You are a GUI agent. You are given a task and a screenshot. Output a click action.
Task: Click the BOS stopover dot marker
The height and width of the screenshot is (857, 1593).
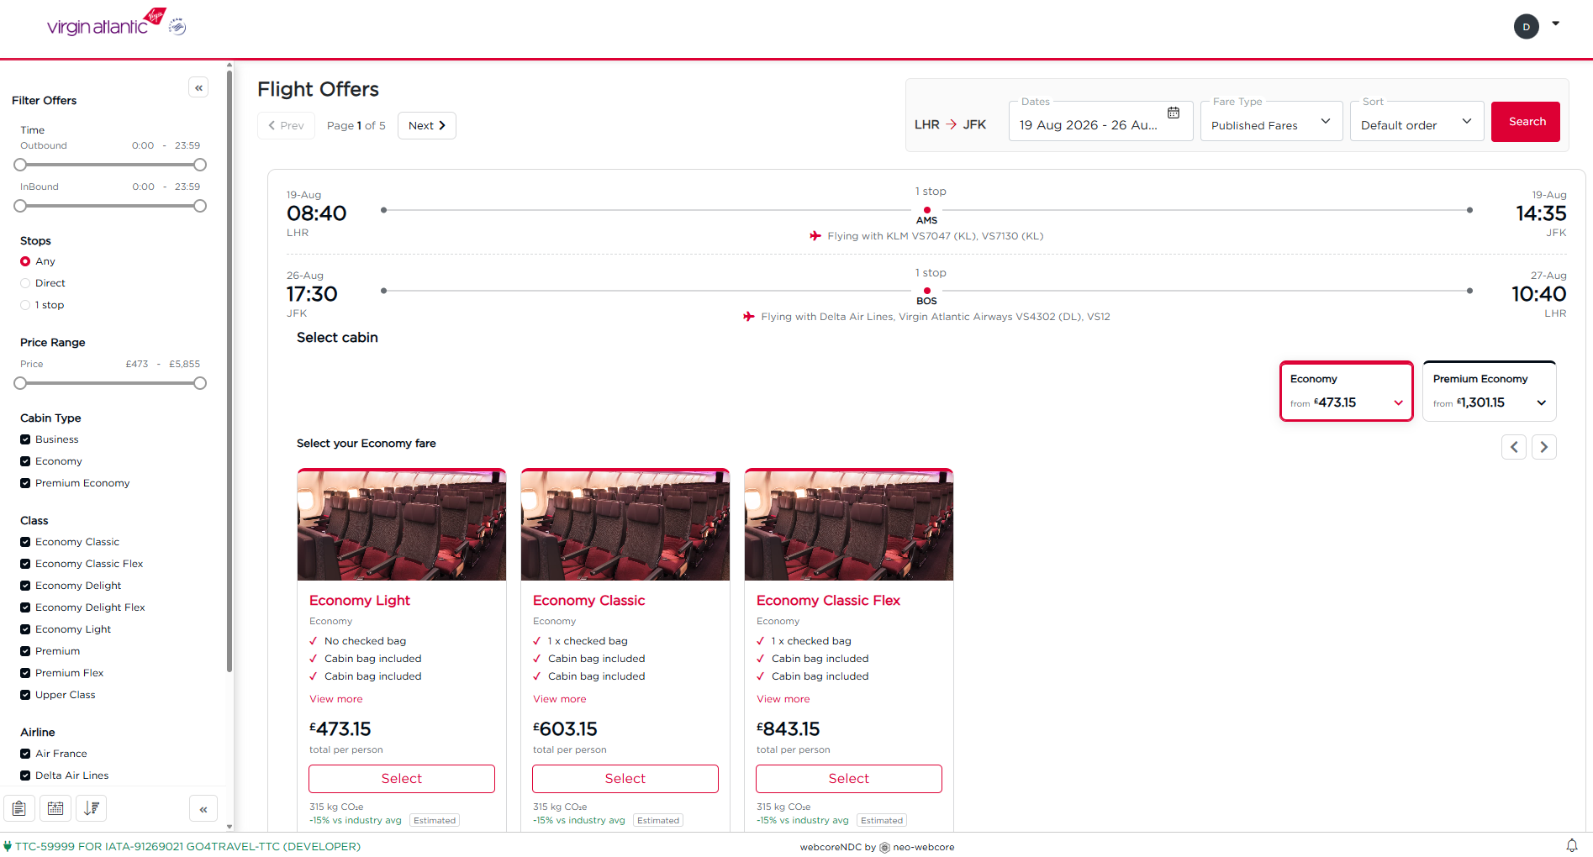click(927, 291)
